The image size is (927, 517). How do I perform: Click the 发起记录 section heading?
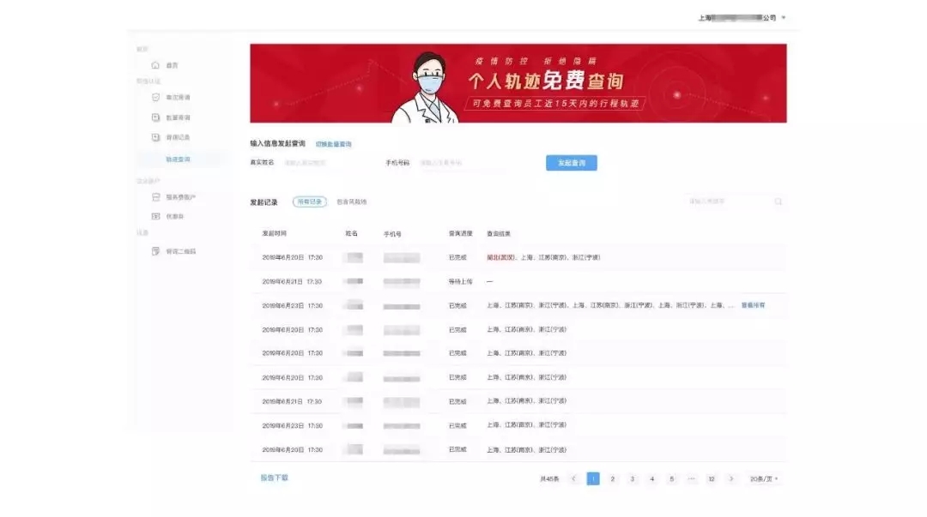pos(264,202)
